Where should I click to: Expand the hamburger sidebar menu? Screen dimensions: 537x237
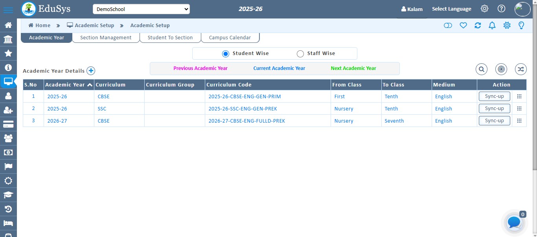coord(8,10)
